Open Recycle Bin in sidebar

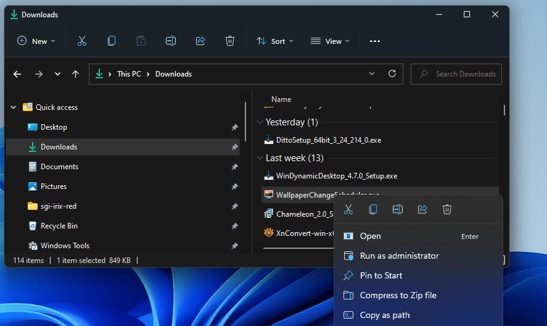coord(123,226)
